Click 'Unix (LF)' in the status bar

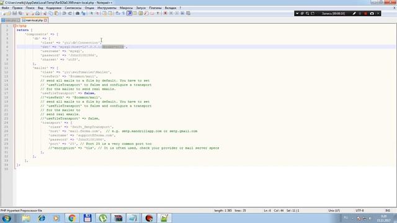coord(334,211)
